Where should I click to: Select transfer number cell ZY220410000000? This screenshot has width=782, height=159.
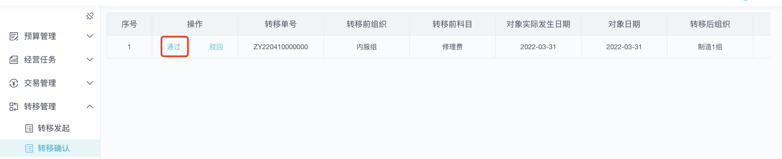(281, 47)
